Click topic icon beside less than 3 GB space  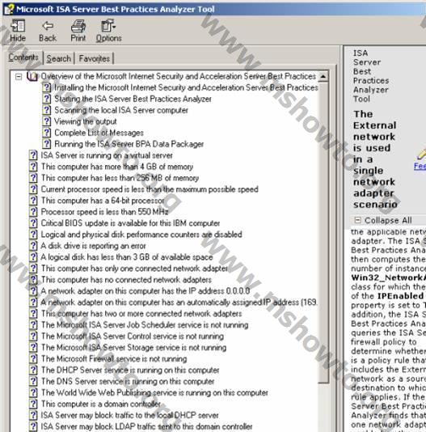[x=33, y=257]
